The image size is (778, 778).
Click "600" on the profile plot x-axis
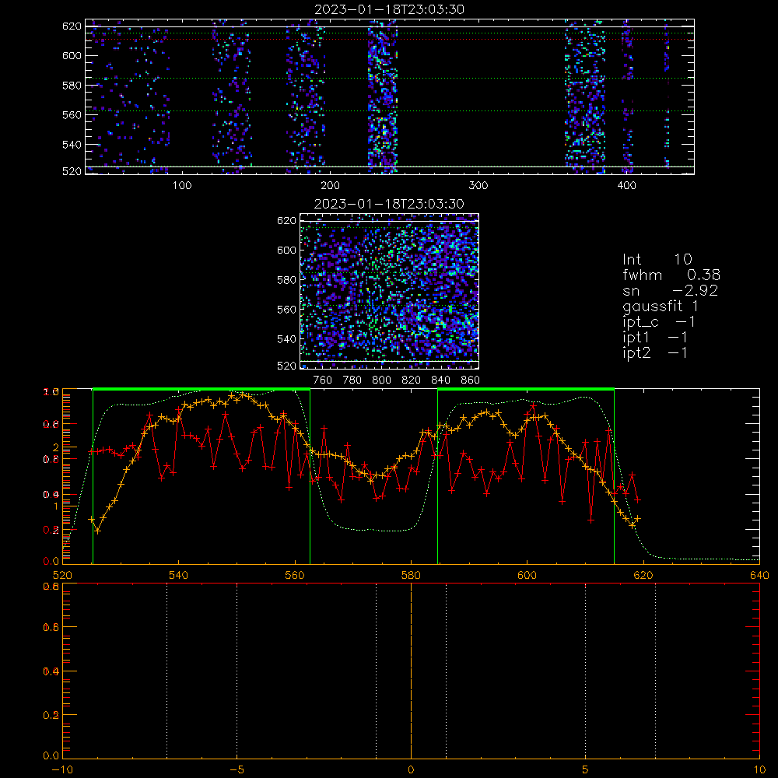[x=527, y=575]
